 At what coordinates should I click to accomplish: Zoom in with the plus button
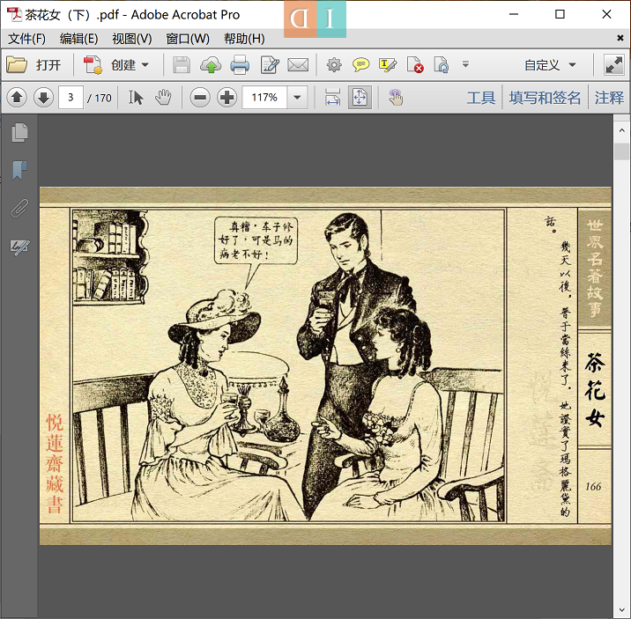(227, 97)
